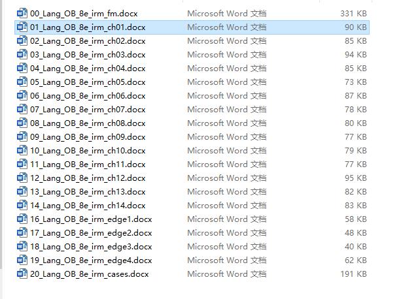Click Word icon of 01_Lang_OB_8e_irm_ch01.docx
Viewport: 403px width, 299px height.
(22, 27)
